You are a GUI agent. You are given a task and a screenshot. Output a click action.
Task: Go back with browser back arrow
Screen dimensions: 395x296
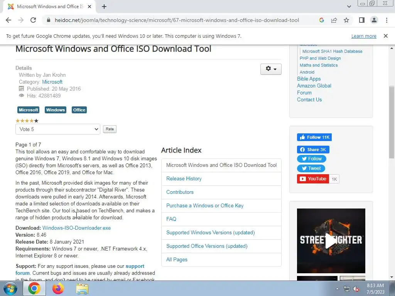point(8,20)
